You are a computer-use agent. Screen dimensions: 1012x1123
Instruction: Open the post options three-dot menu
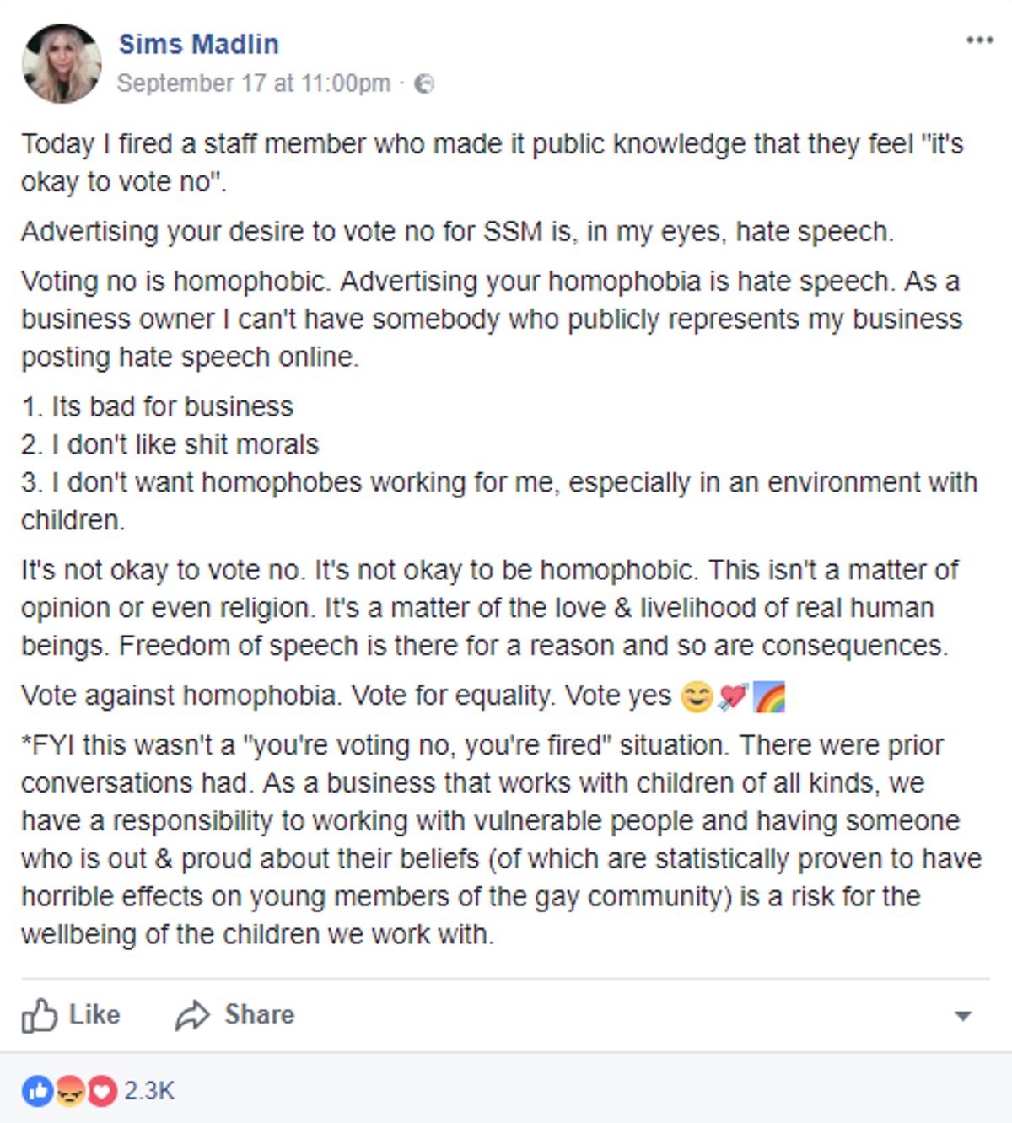coord(979,40)
